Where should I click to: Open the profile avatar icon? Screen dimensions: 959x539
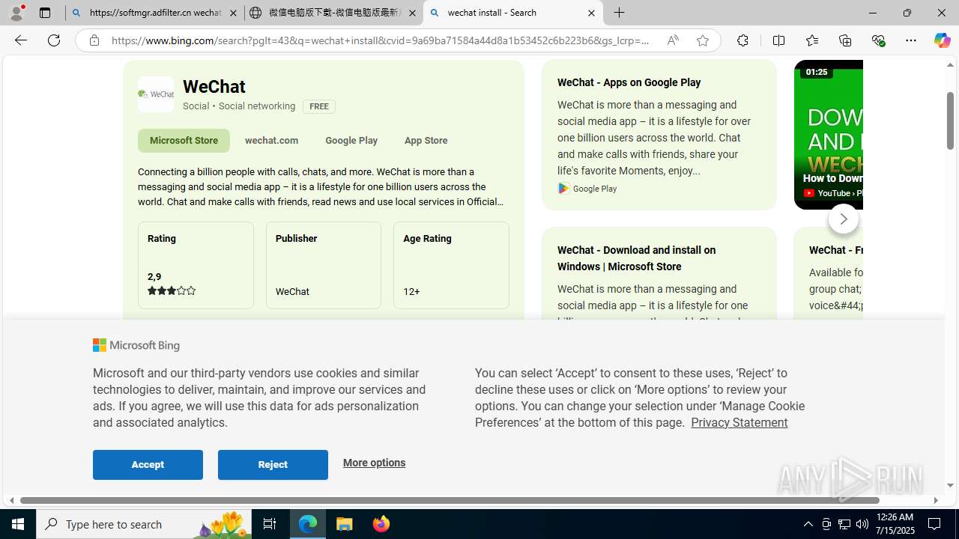(x=16, y=13)
